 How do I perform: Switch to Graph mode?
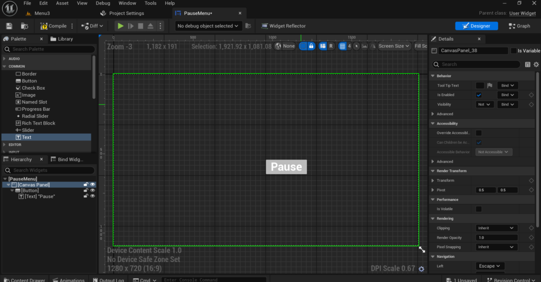[x=519, y=26]
